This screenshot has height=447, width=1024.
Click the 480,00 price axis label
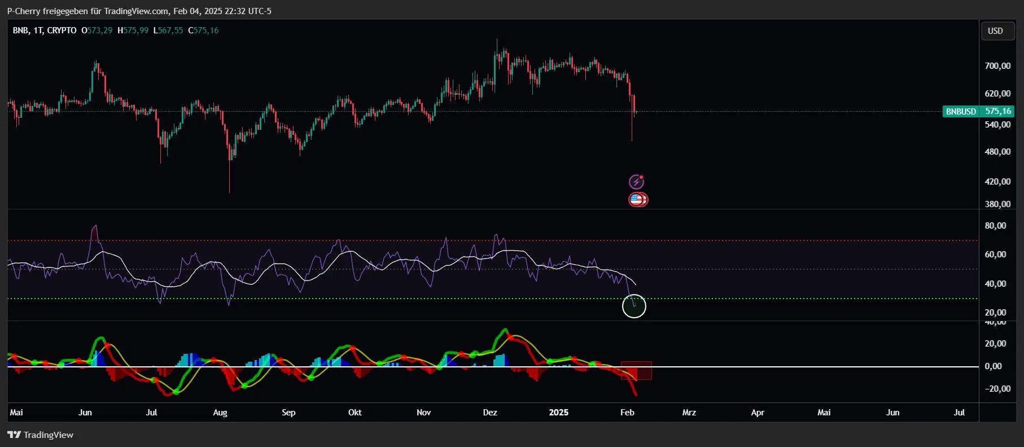click(997, 152)
